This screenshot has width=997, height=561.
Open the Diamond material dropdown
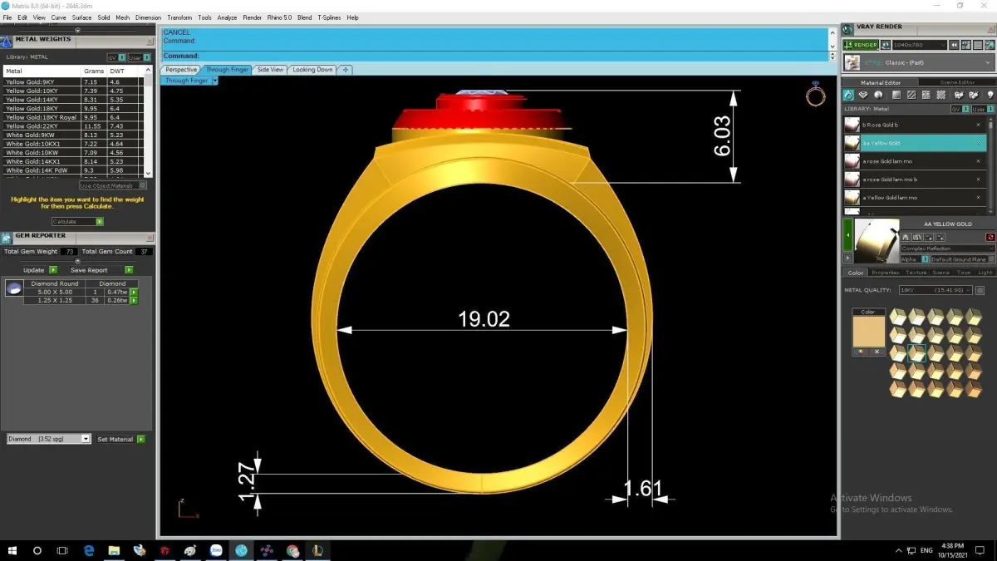click(x=48, y=439)
